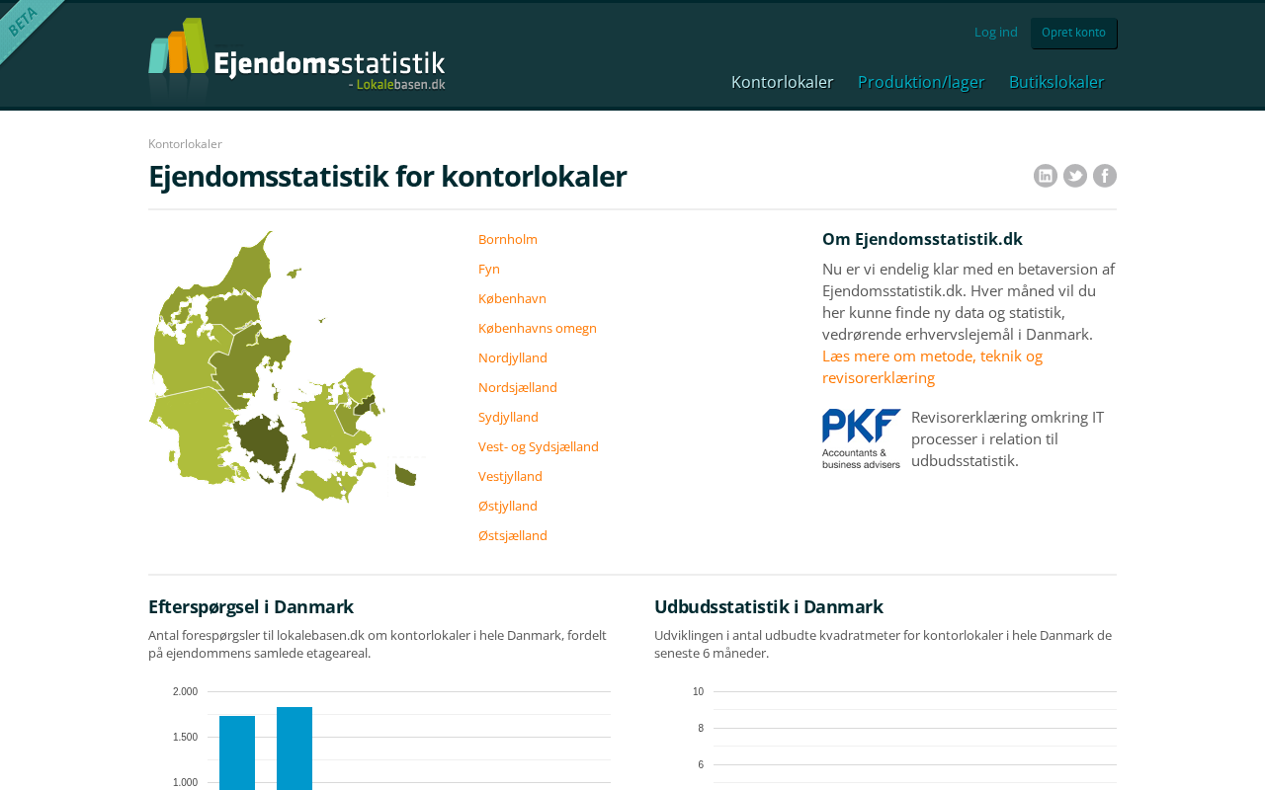Click the Revisorerklæring omkring IT processer text
This screenshot has height=790, width=1265.
(x=1008, y=438)
